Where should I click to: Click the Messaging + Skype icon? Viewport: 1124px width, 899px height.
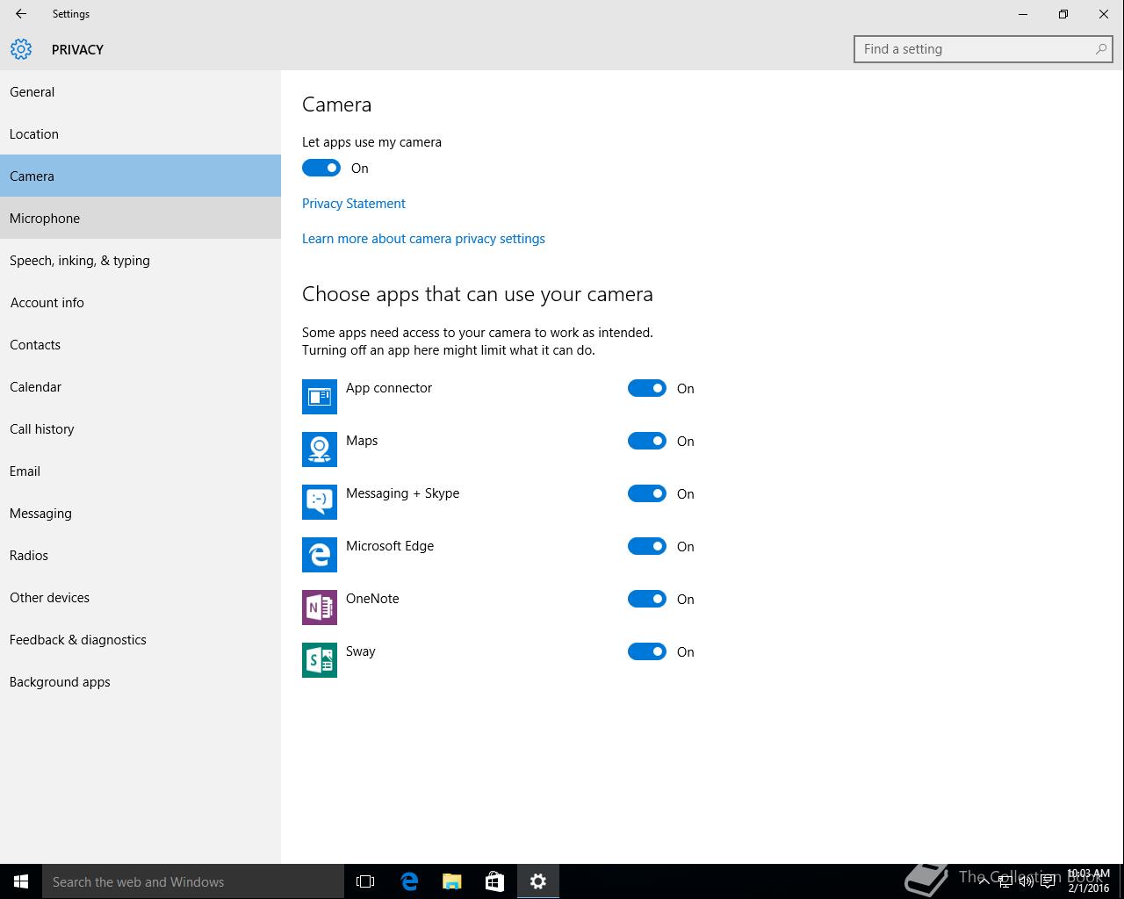tap(319, 502)
